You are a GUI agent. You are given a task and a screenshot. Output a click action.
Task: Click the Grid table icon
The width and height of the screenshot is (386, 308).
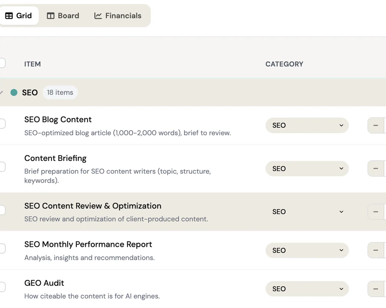[9, 16]
